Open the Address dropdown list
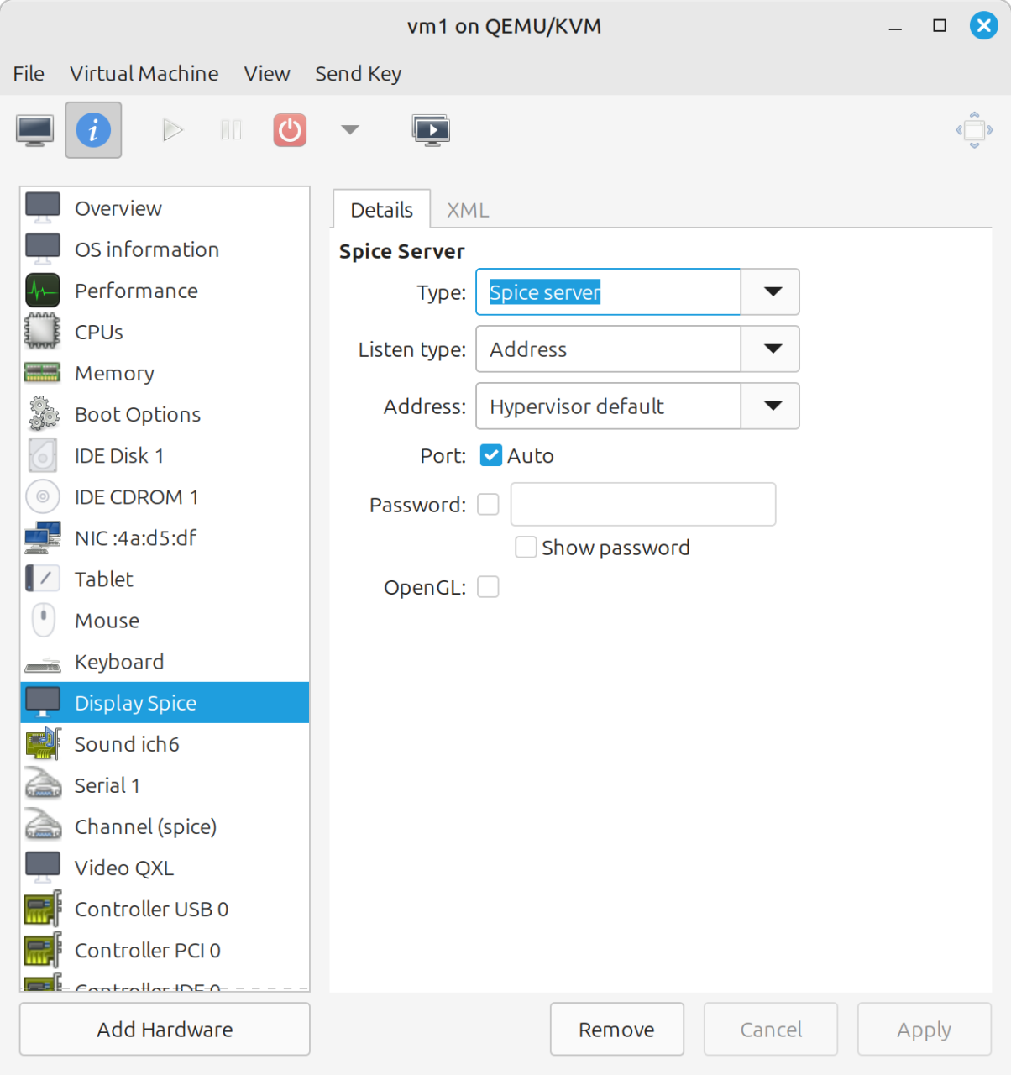The height and width of the screenshot is (1075, 1011). pyautogui.click(x=772, y=406)
